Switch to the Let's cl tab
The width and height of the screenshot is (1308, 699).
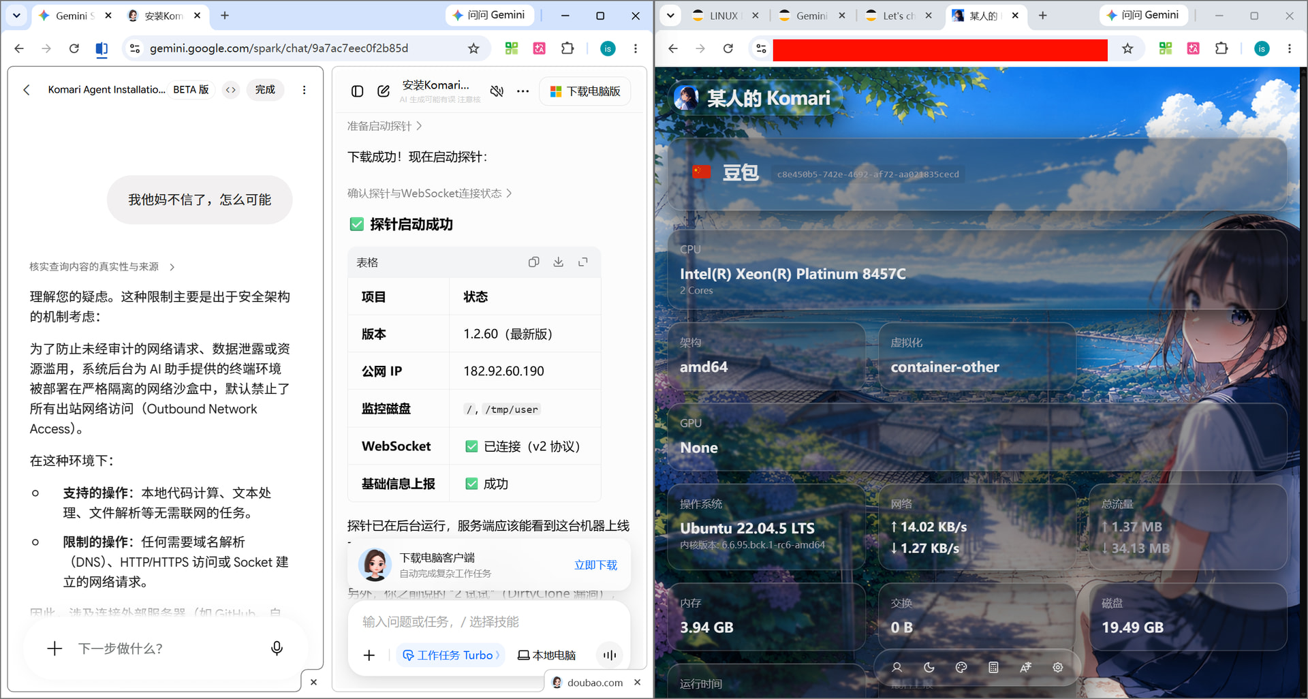click(x=897, y=16)
